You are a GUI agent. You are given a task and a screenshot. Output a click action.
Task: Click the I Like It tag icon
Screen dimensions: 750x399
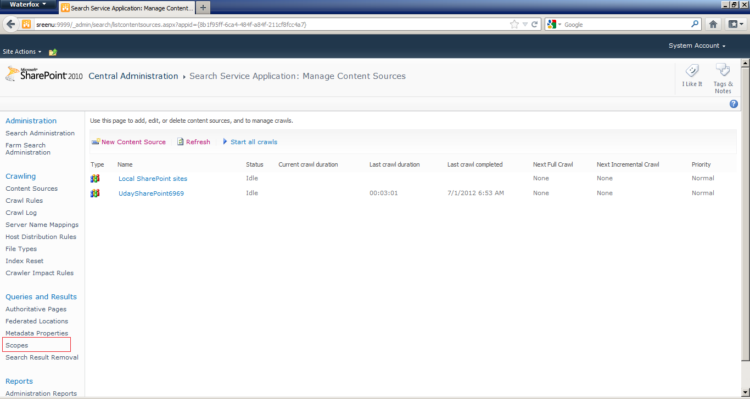click(692, 71)
